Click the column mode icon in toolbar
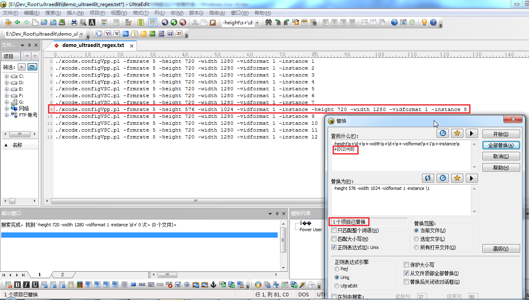The height and width of the screenshot is (300, 529). pyautogui.click(x=141, y=22)
